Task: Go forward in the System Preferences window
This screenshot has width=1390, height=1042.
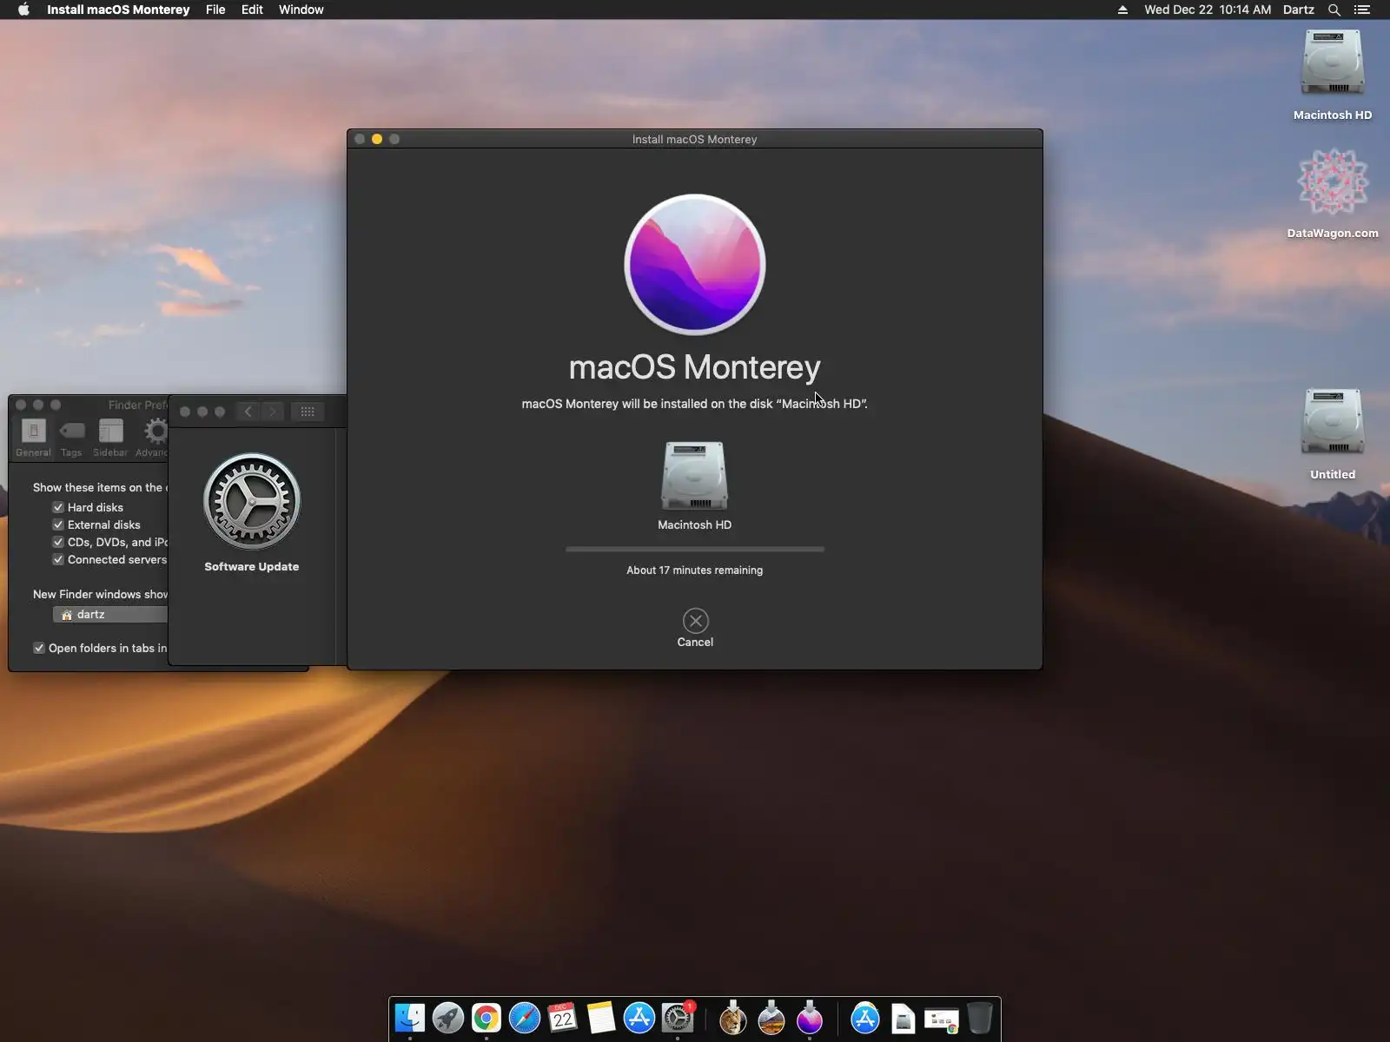Action: point(273,412)
